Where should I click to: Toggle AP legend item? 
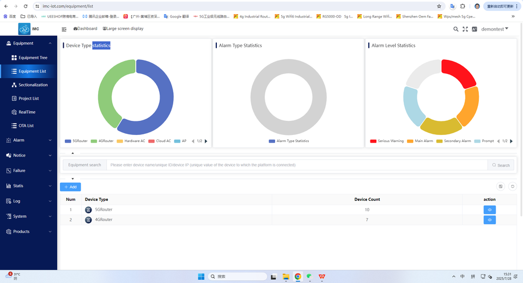[180, 141]
